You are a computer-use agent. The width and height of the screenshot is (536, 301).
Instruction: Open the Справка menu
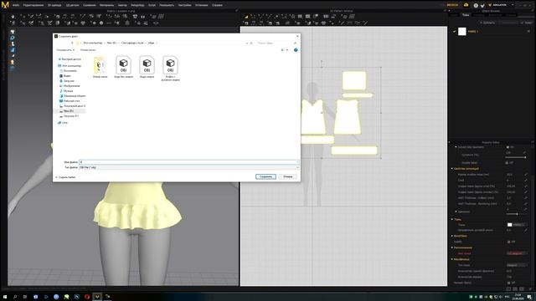[217, 5]
